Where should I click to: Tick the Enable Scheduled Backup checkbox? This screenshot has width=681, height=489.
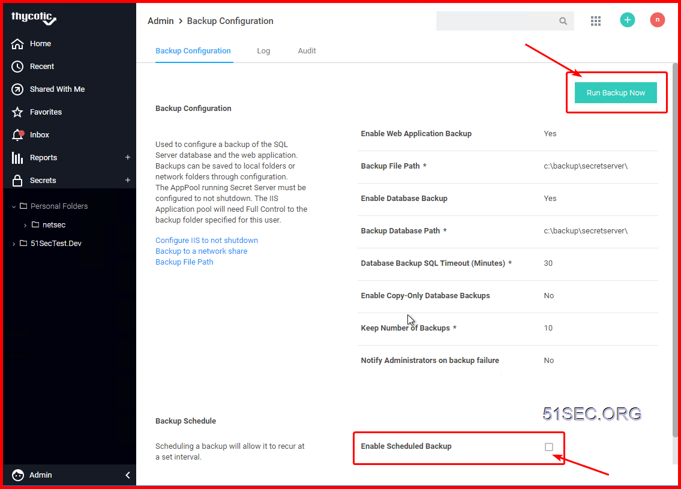[549, 447]
